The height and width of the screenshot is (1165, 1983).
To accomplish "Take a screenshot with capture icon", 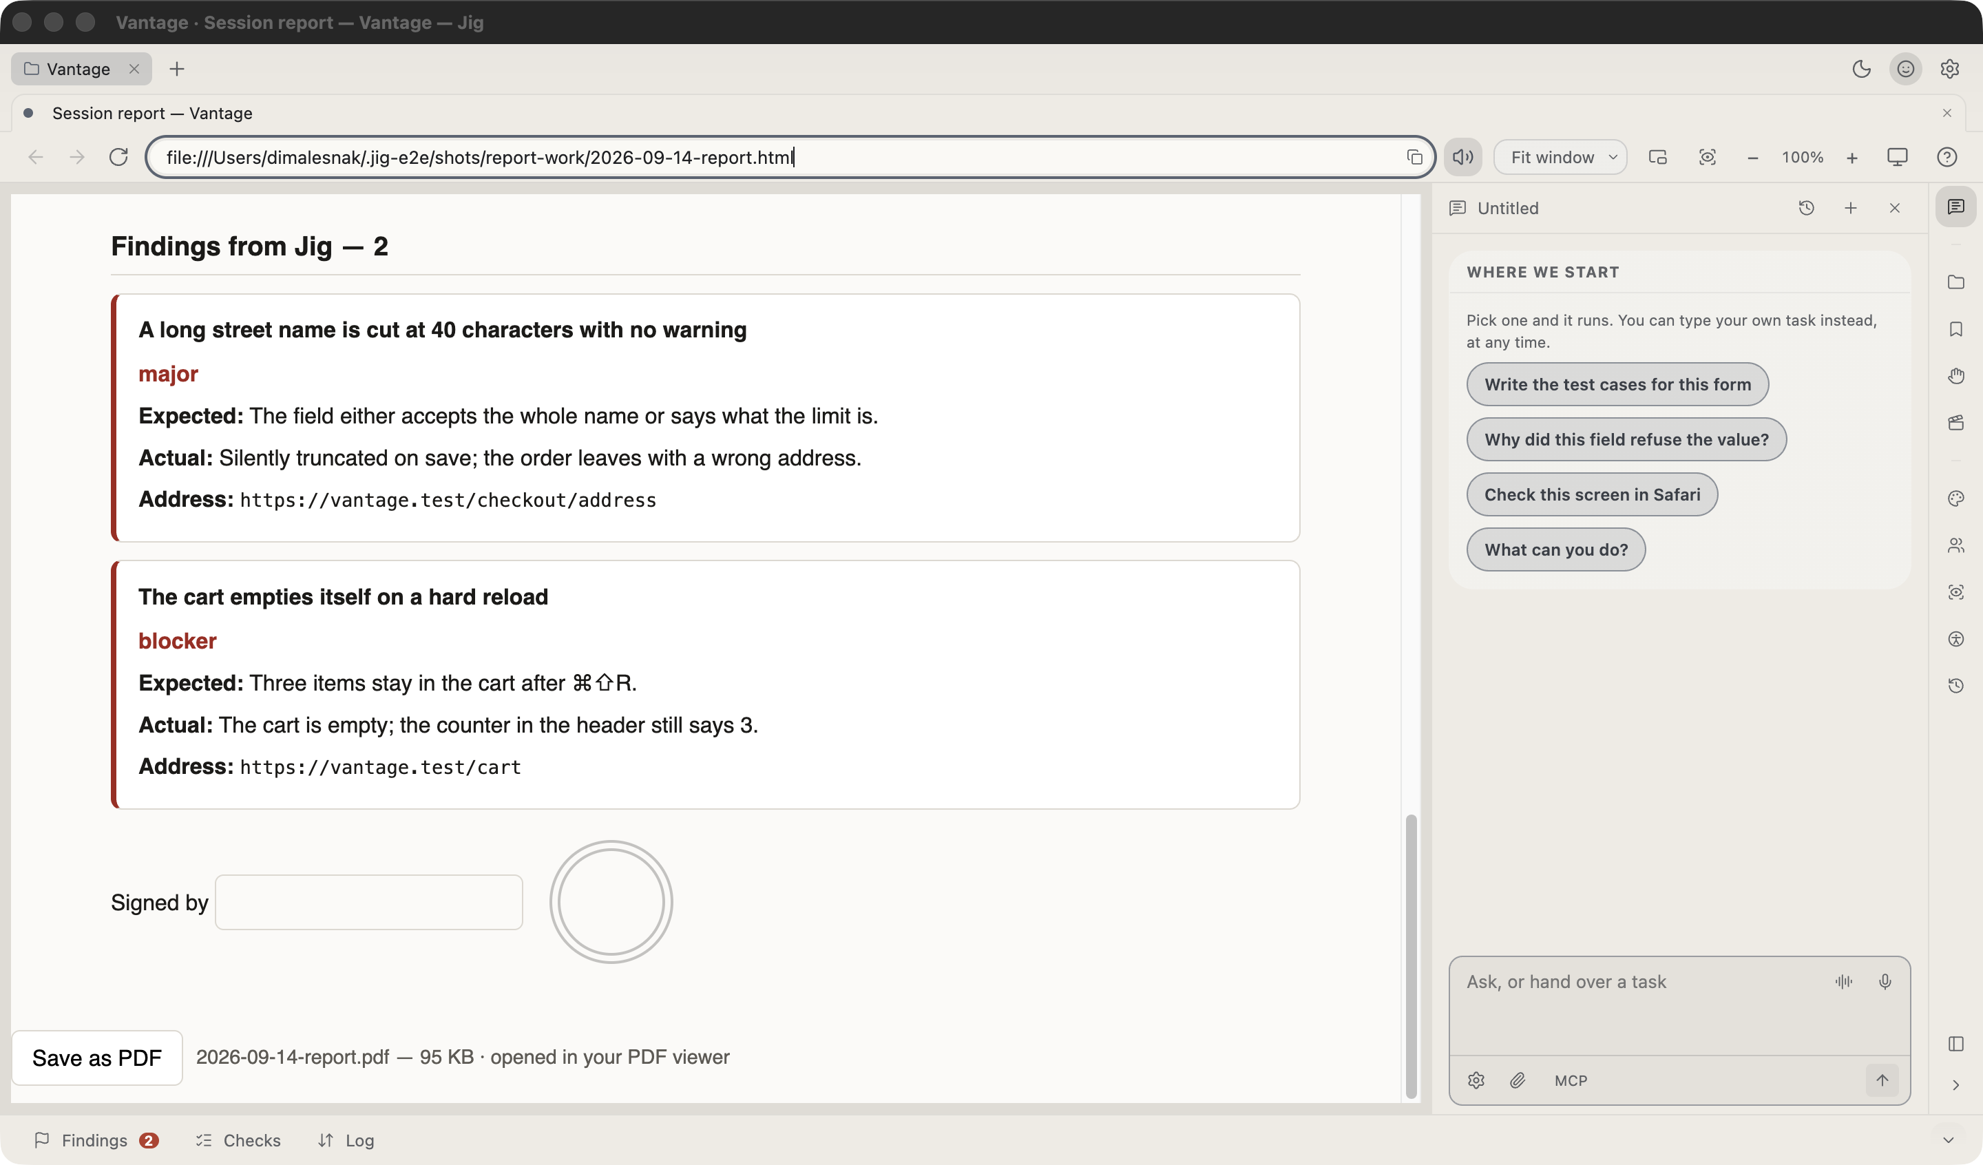I will pyautogui.click(x=1707, y=158).
